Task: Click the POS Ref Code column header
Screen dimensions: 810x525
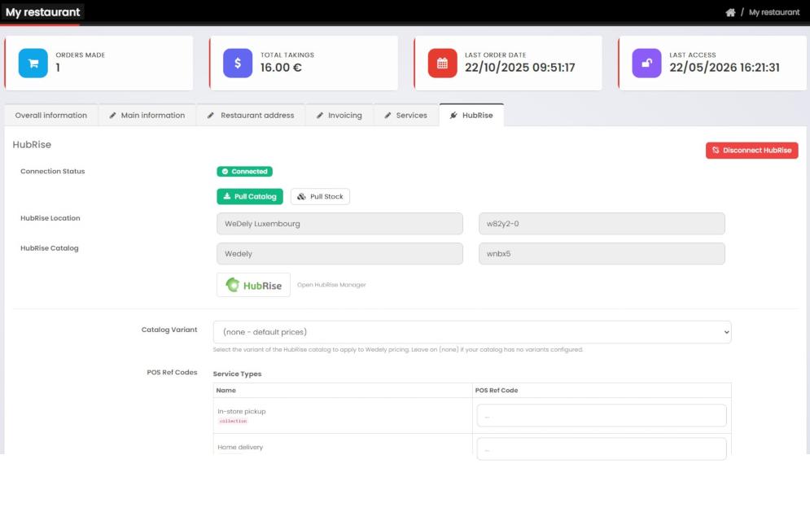Action: click(x=497, y=390)
